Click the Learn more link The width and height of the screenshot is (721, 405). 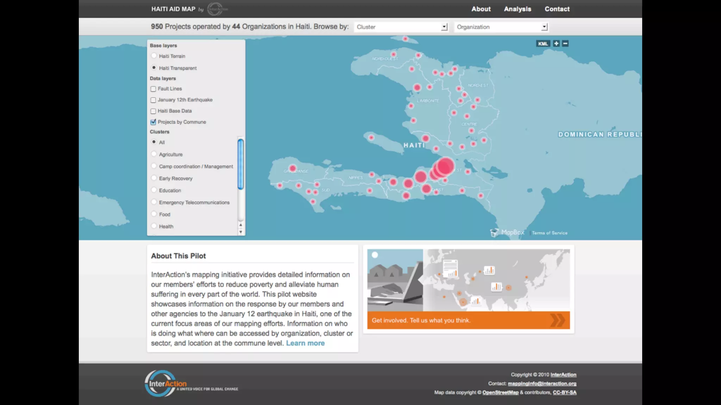coord(305,343)
